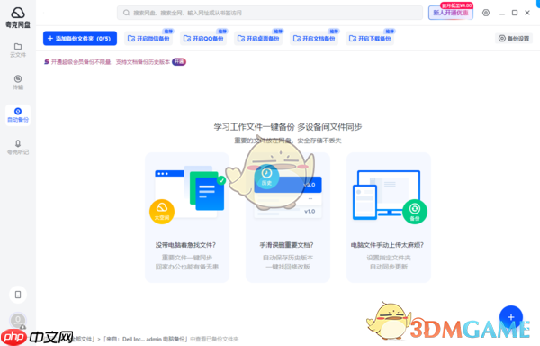Viewport: 540px width, 346px height.
Task: Click the 没带电脑着急找文件 card
Action: pyautogui.click(x=187, y=217)
